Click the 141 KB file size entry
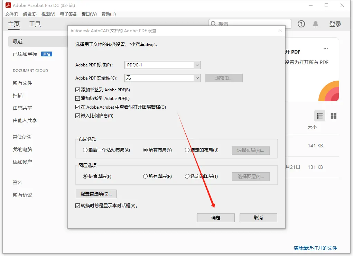Viewport: 353px width, 256px height. (315, 146)
